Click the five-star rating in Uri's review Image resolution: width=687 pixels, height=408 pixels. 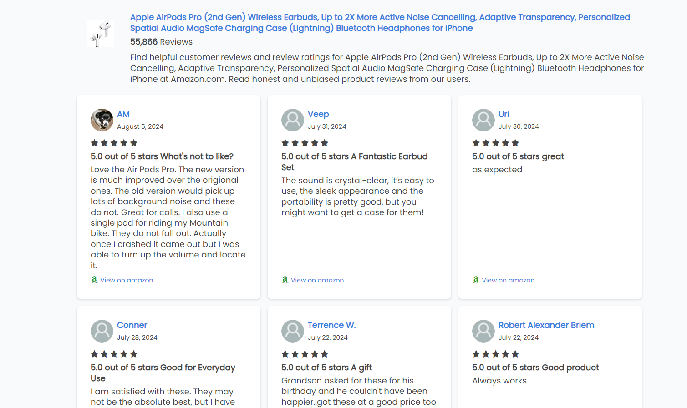click(496, 143)
